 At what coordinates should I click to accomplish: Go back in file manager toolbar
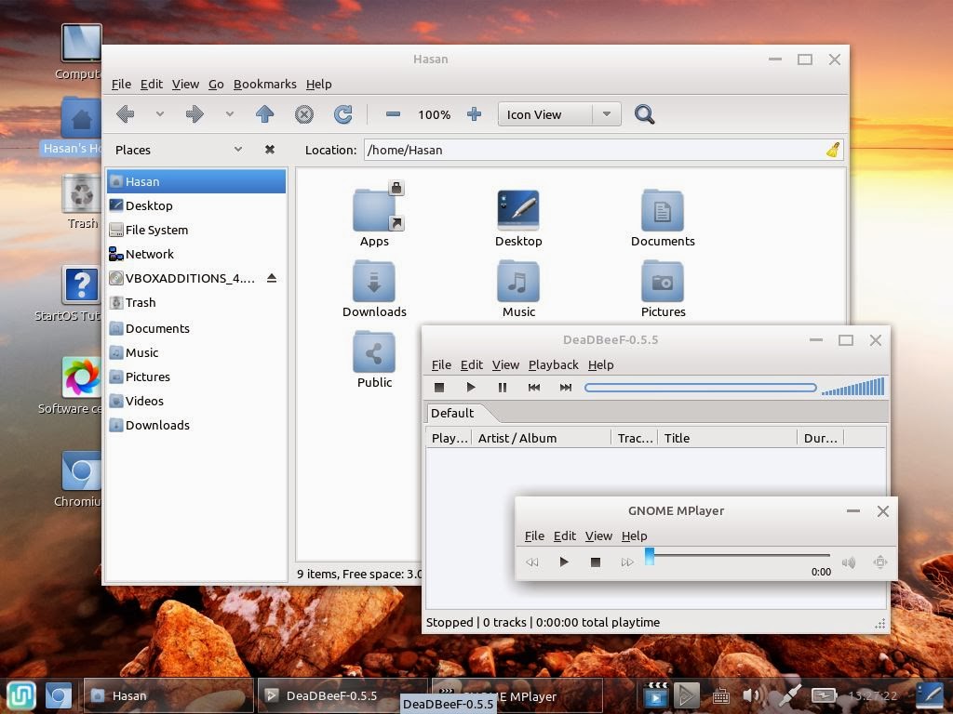click(126, 114)
